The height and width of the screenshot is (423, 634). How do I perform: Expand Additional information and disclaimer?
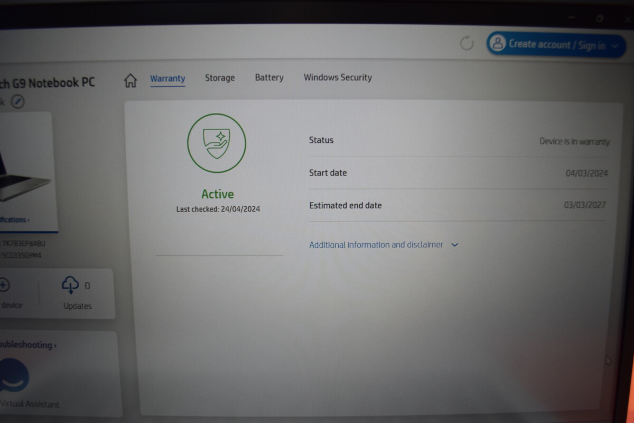(x=384, y=245)
